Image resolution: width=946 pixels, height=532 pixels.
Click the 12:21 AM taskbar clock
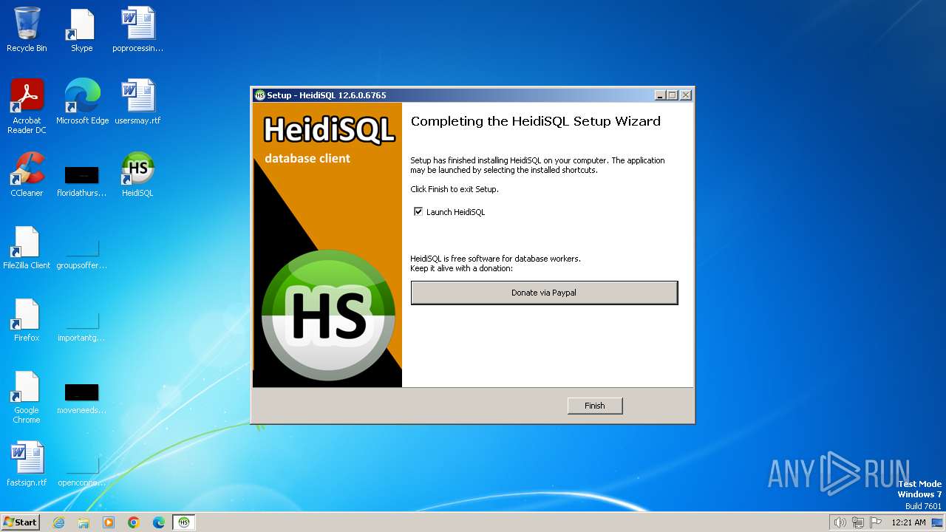pos(909,522)
